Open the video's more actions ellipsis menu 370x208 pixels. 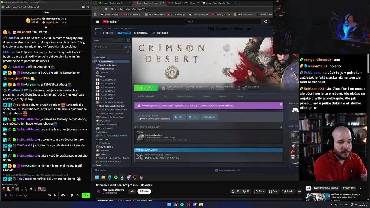coord(299,191)
